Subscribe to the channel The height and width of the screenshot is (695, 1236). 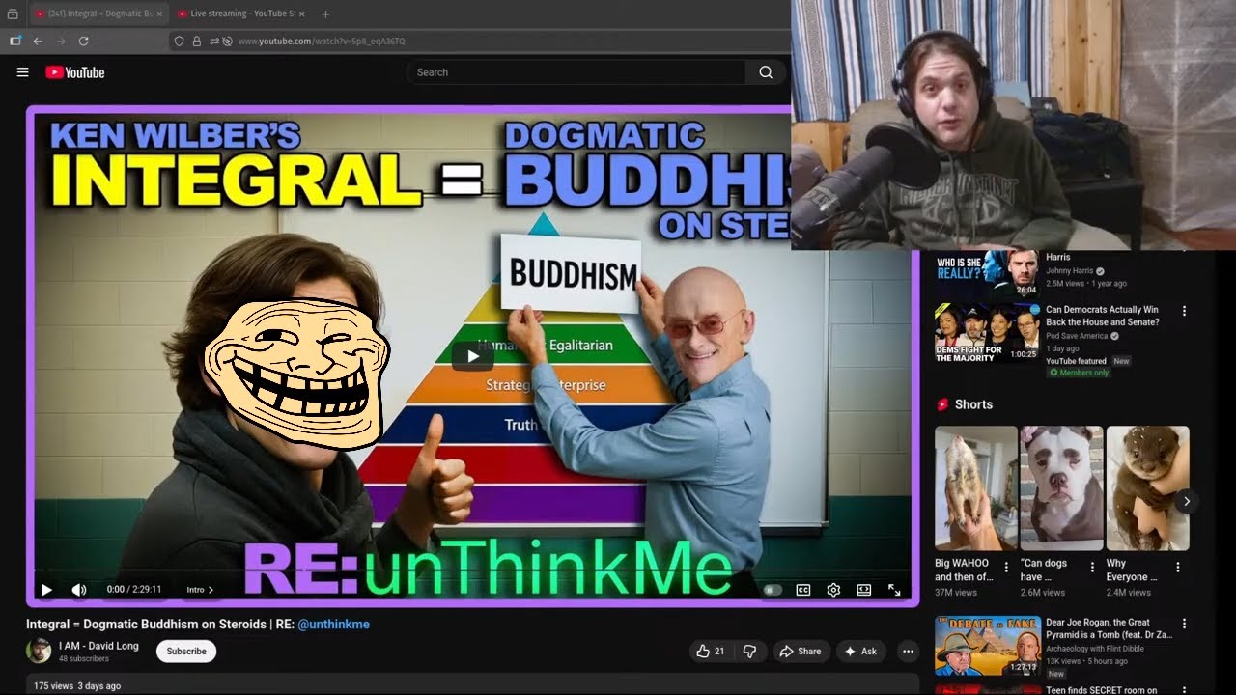tap(186, 652)
